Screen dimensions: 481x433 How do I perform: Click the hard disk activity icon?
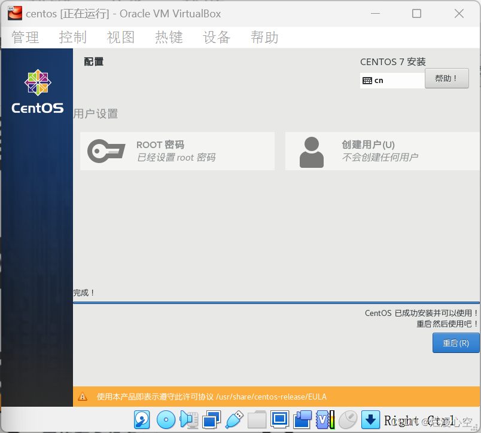142,419
